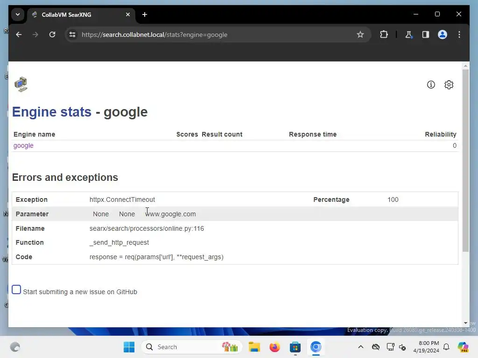Open the SearXNG about info icon
Image resolution: width=478 pixels, height=358 pixels.
(x=431, y=85)
